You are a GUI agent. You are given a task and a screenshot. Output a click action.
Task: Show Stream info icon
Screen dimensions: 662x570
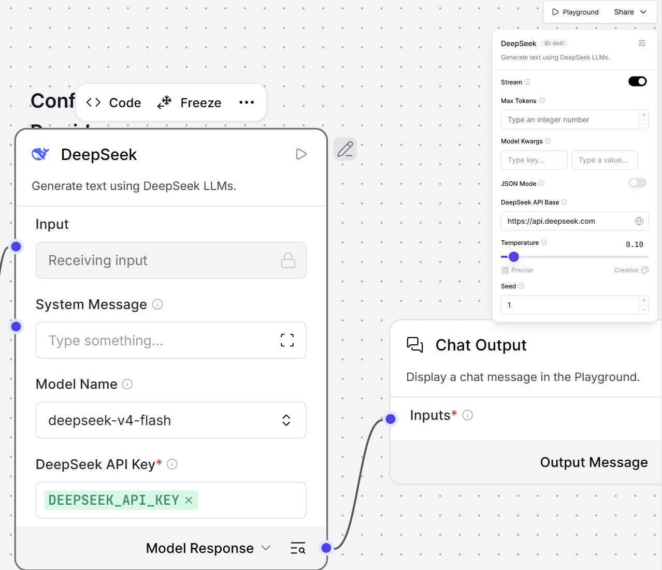point(527,82)
